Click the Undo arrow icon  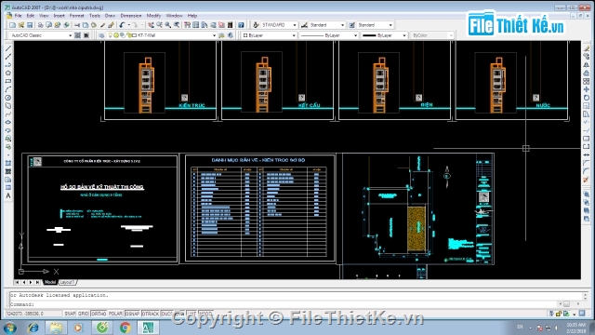click(122, 25)
